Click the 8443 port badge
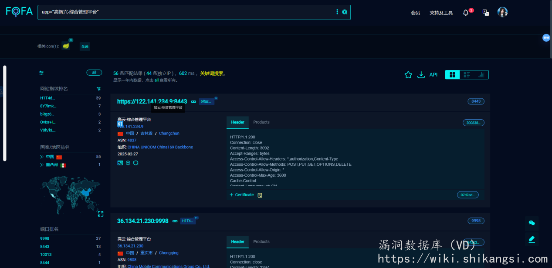Screen dimensions: 552x268 pyautogui.click(x=476, y=101)
